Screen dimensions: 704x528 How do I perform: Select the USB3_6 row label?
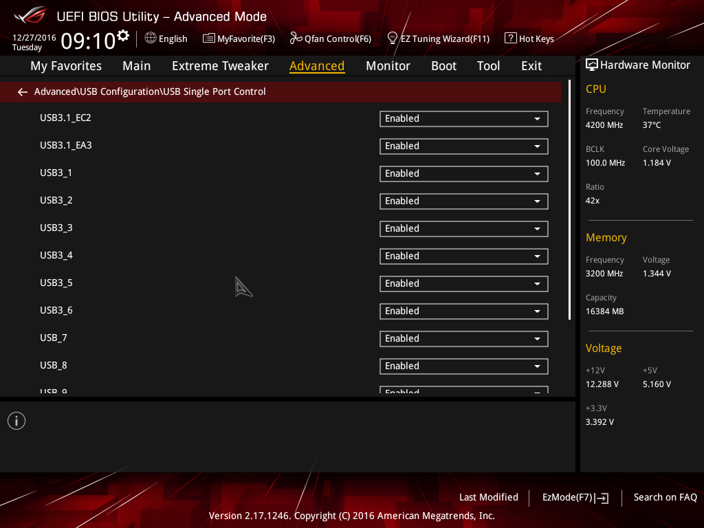(x=56, y=311)
